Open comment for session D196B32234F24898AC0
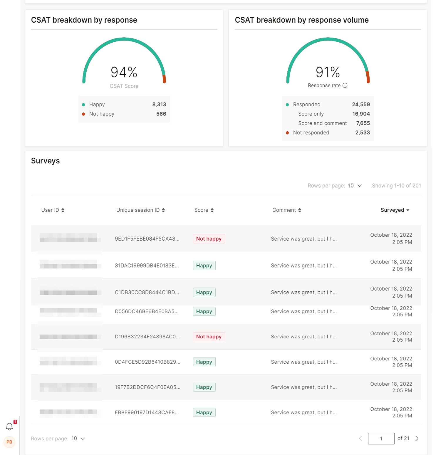436x455 pixels. coord(303,337)
